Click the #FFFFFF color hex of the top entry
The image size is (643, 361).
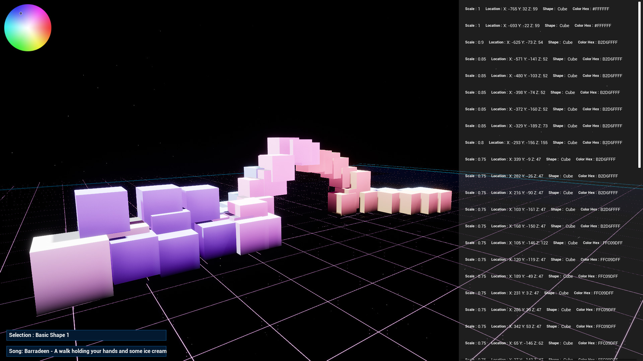click(x=600, y=9)
